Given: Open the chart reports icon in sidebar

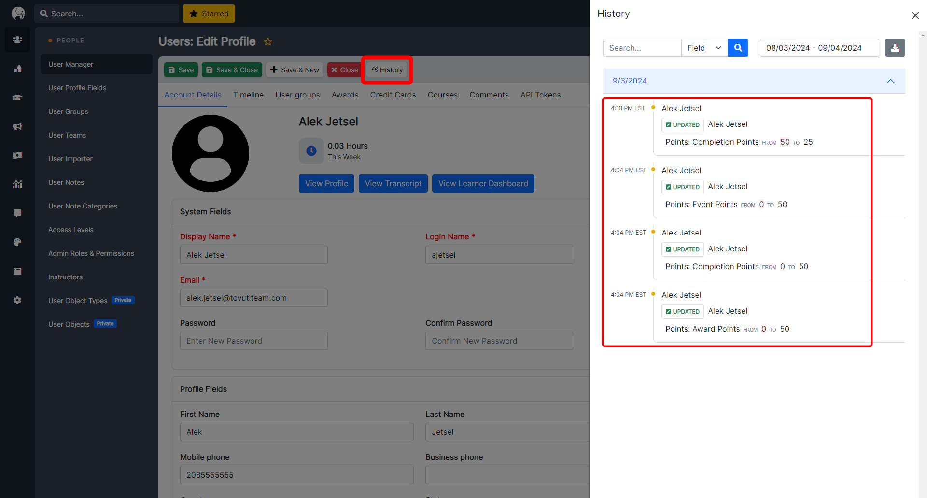Looking at the screenshot, I should 17,184.
